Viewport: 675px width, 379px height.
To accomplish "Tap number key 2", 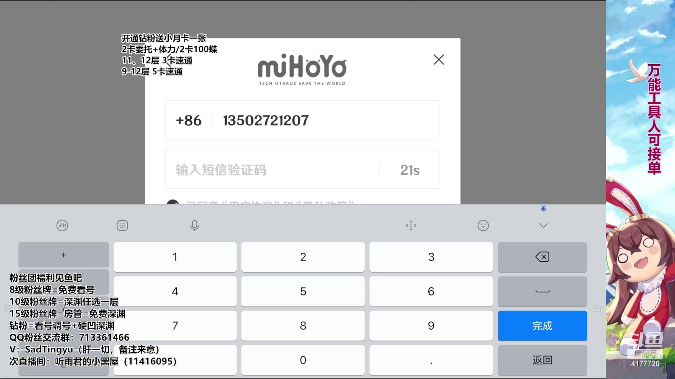I will coord(303,257).
